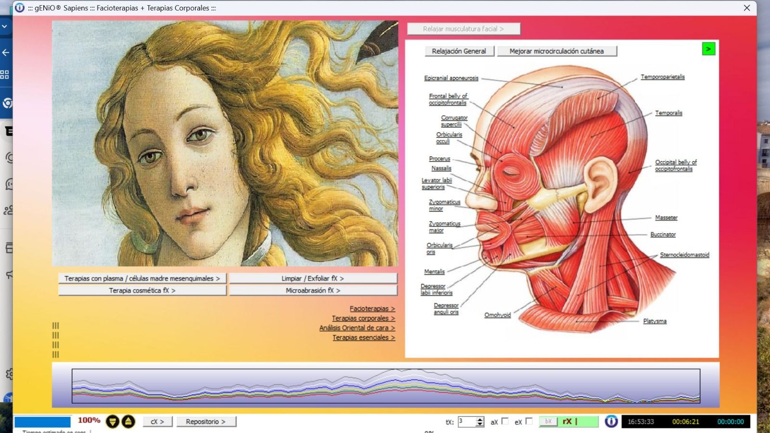Select the Buccinator label
Viewport: 770px width, 433px height.
coord(663,235)
